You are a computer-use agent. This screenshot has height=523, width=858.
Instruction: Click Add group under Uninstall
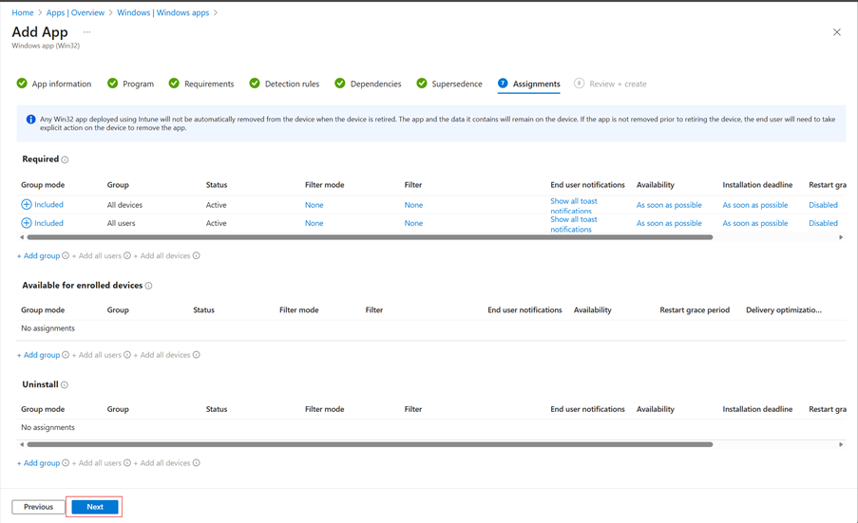(38, 463)
